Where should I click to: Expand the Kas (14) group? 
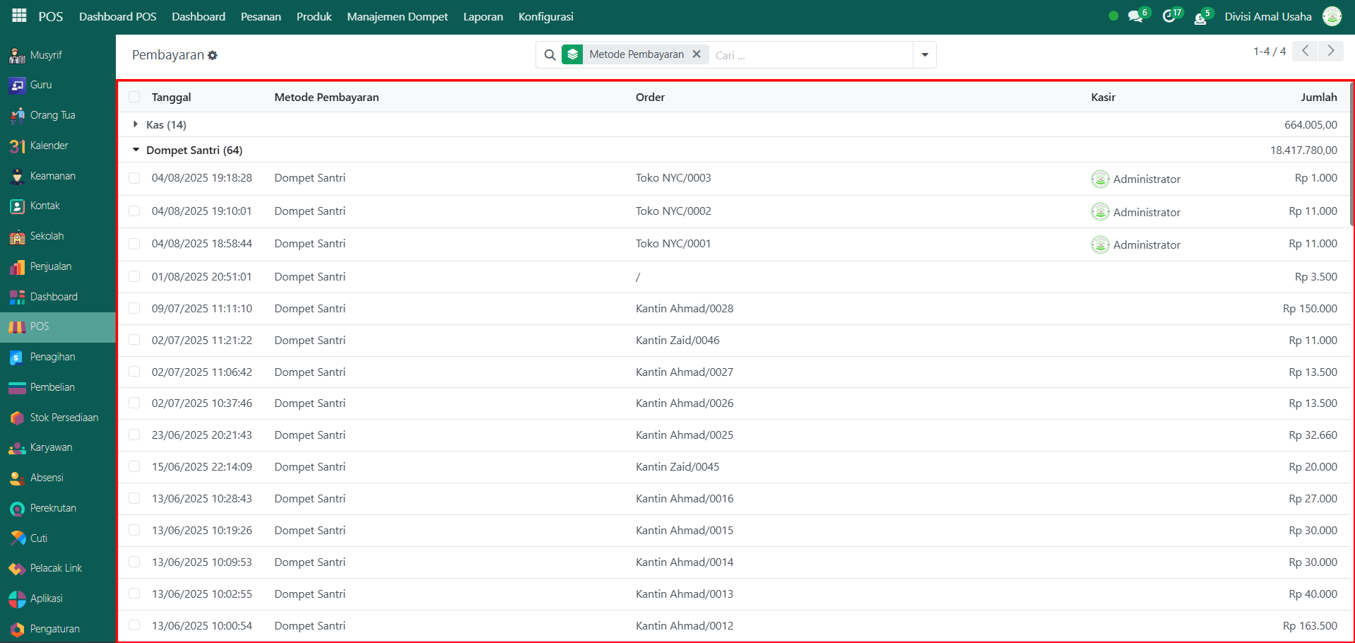tap(136, 124)
